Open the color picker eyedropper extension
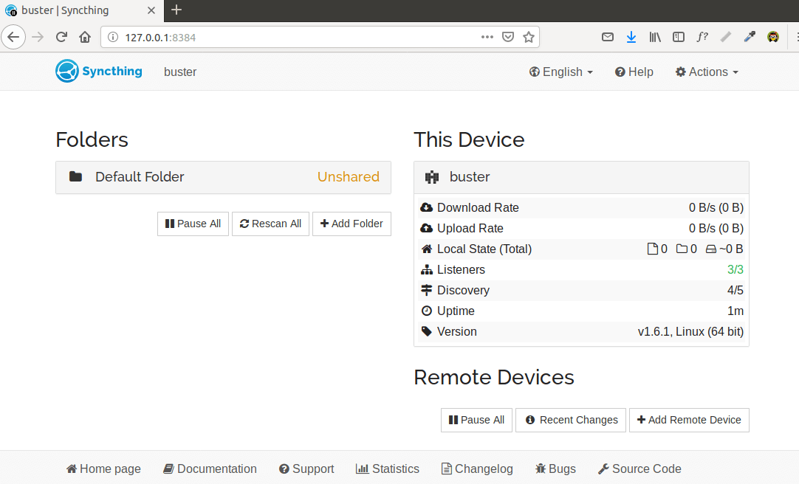Image resolution: width=799 pixels, height=484 pixels. click(x=750, y=37)
